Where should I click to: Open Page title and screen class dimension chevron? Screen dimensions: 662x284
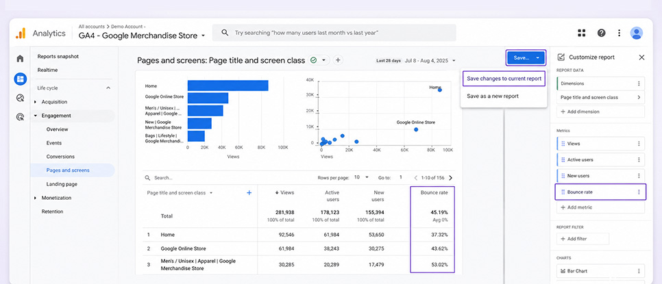tap(639, 97)
